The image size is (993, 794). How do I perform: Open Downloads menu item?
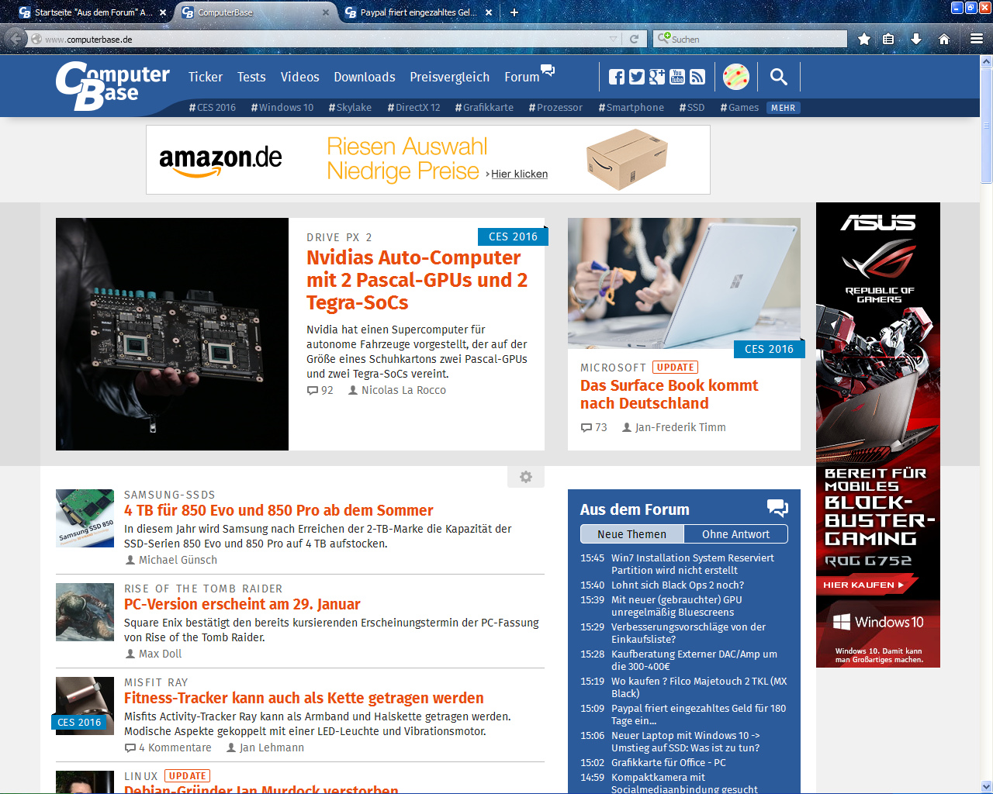coord(365,77)
